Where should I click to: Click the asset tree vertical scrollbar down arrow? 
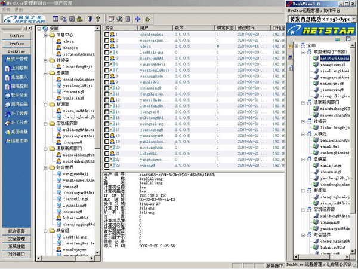coord(97,253)
